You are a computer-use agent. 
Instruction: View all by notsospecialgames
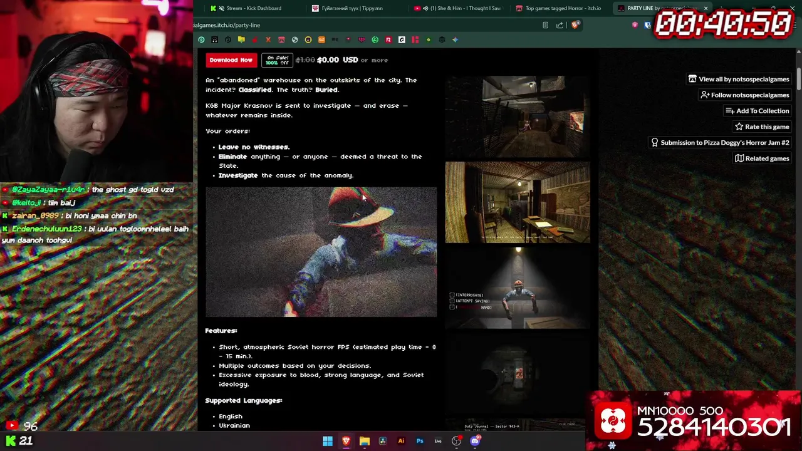pos(738,79)
